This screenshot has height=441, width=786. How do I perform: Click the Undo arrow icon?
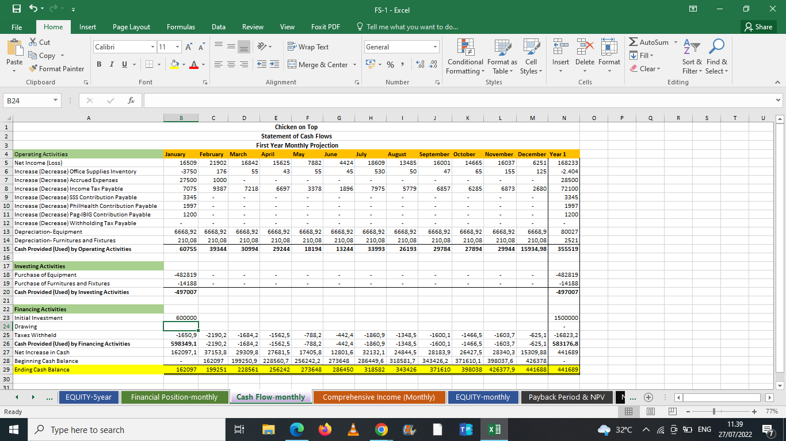pyautogui.click(x=33, y=10)
